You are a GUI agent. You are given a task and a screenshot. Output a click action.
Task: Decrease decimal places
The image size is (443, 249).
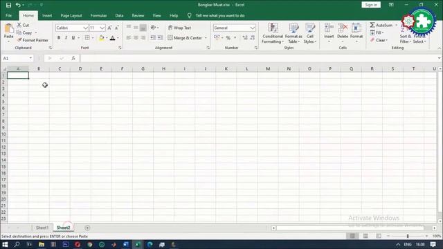point(252,37)
